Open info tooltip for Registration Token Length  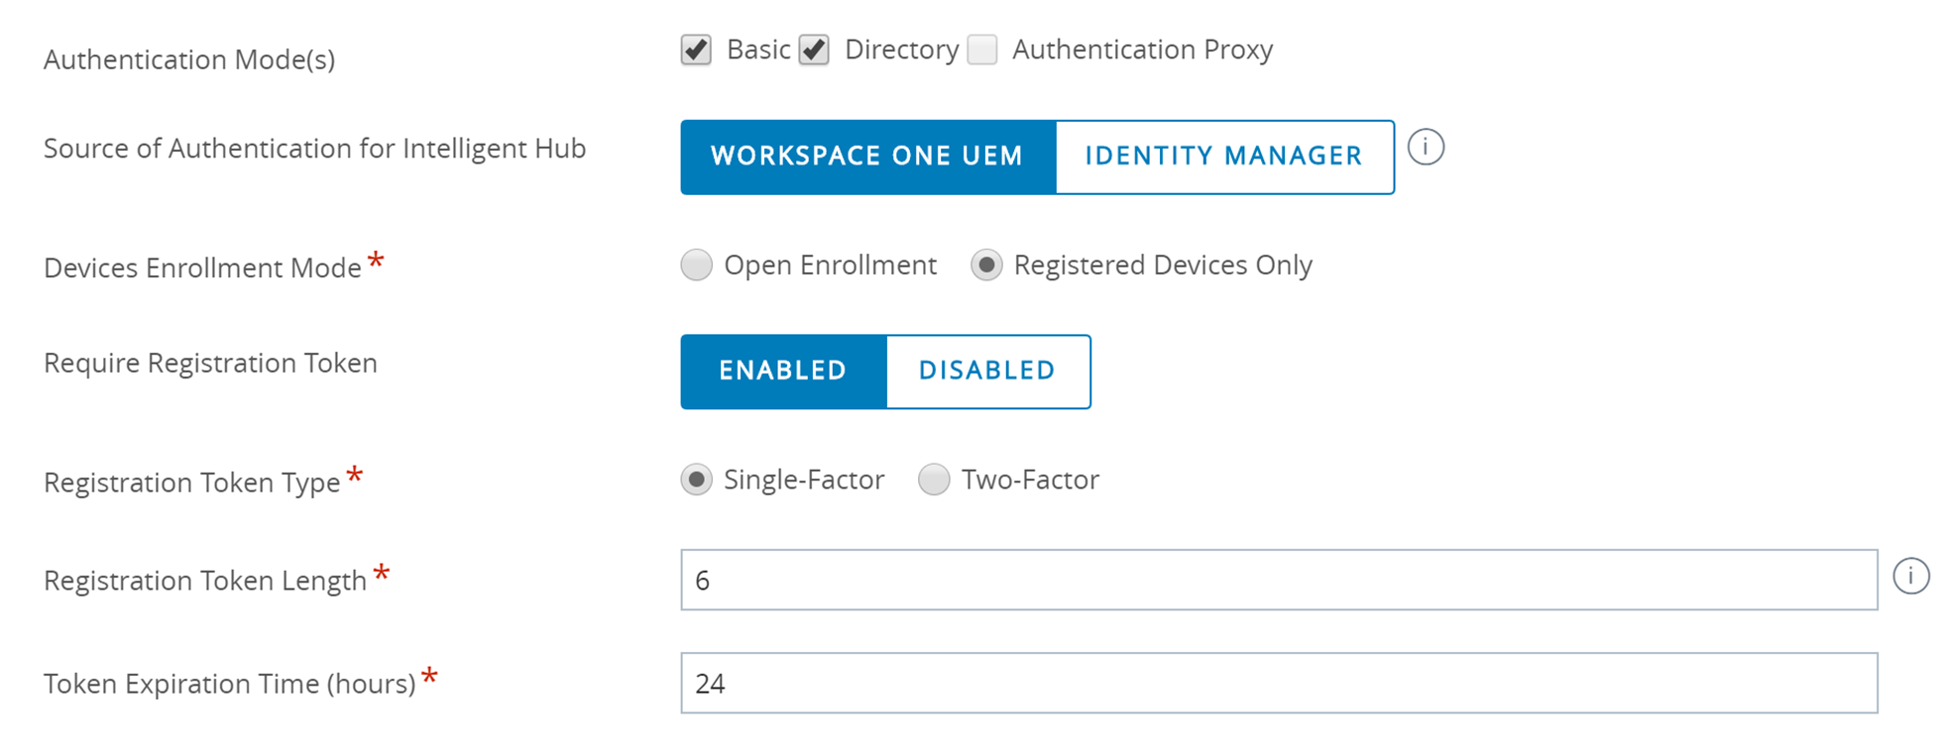coord(1910,577)
